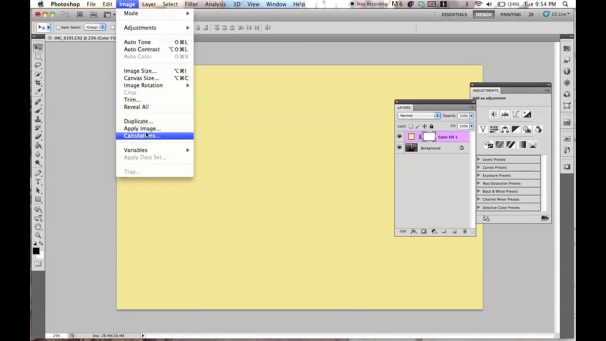Select the Lasso tool

point(38,66)
